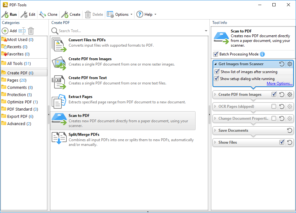
Task: Click the More Options link
Action: pos(280,83)
